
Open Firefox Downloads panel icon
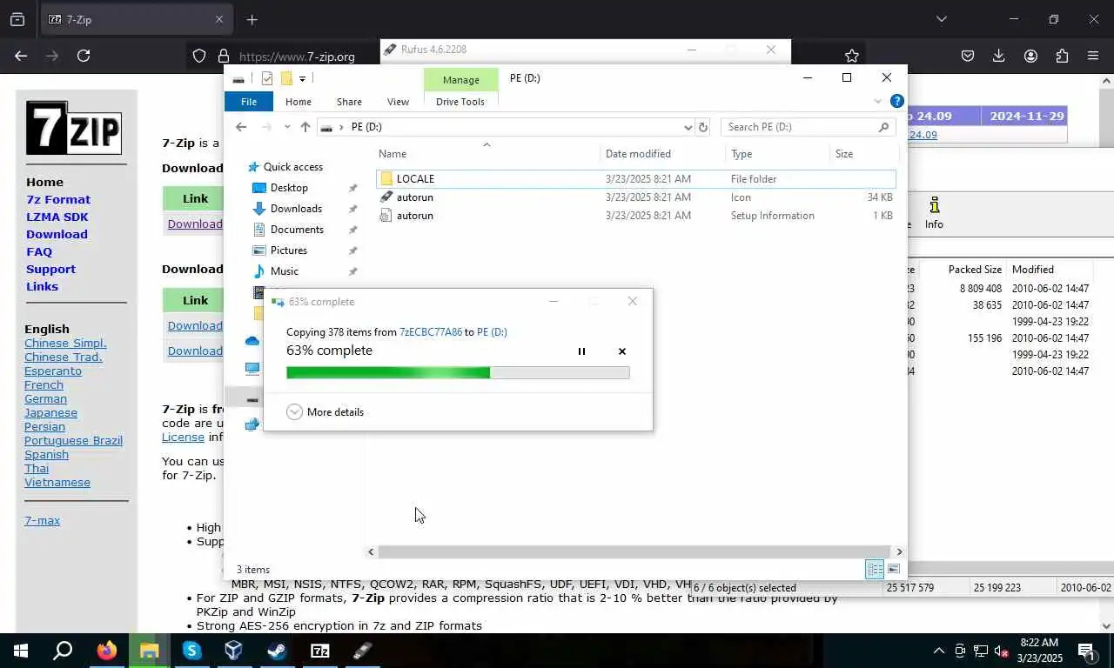pos(999,56)
